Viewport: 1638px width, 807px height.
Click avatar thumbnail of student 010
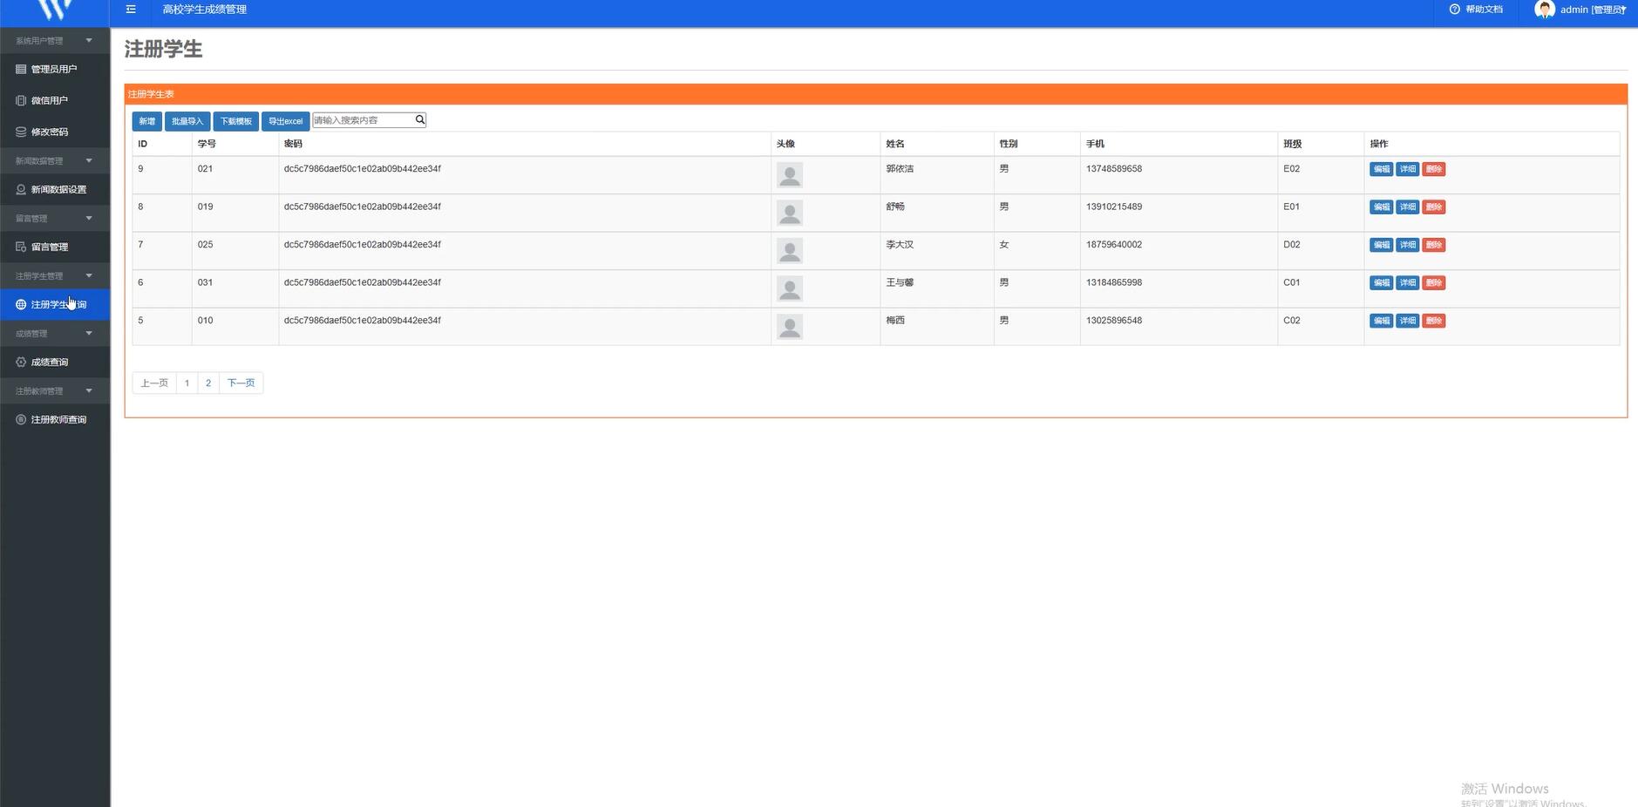coord(790,327)
